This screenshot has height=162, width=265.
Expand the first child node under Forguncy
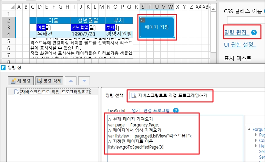pos(256,135)
